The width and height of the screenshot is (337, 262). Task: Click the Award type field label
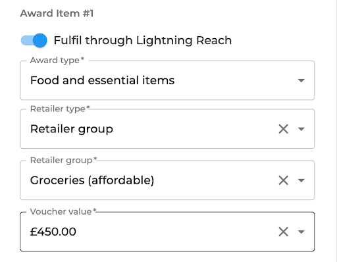click(57, 61)
